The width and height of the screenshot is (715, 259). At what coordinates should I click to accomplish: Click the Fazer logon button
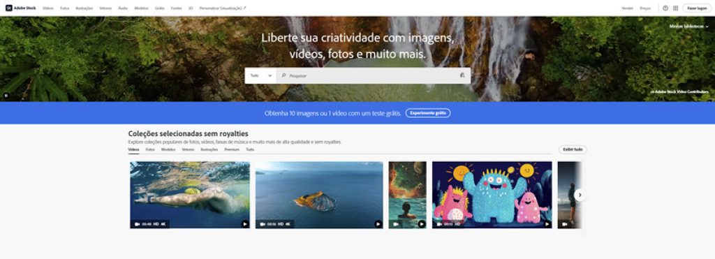pyautogui.click(x=698, y=8)
